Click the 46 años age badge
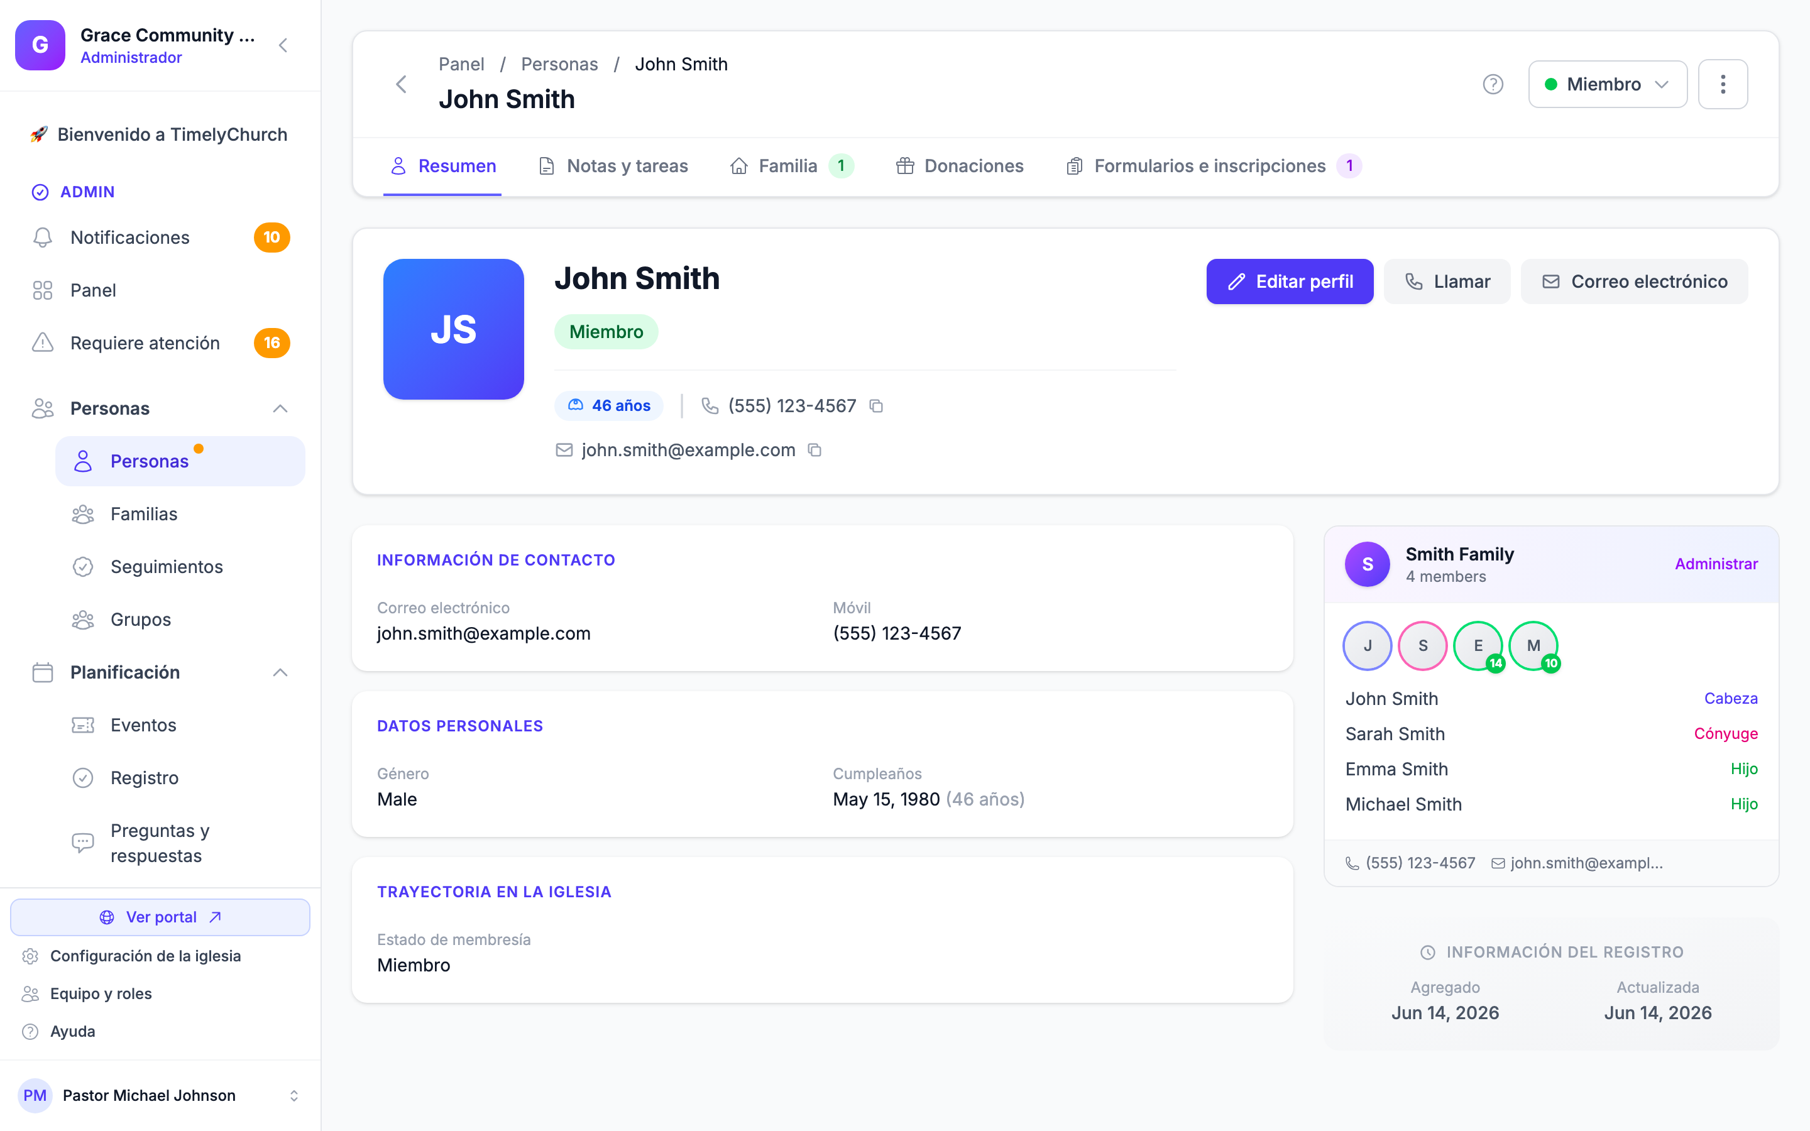 (x=609, y=406)
